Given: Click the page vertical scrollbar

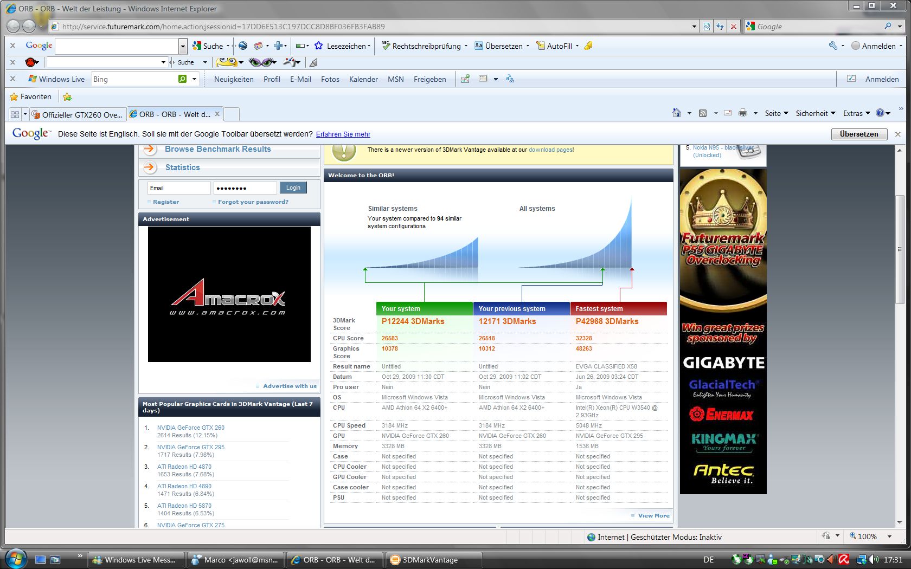Looking at the screenshot, I should coord(900,249).
